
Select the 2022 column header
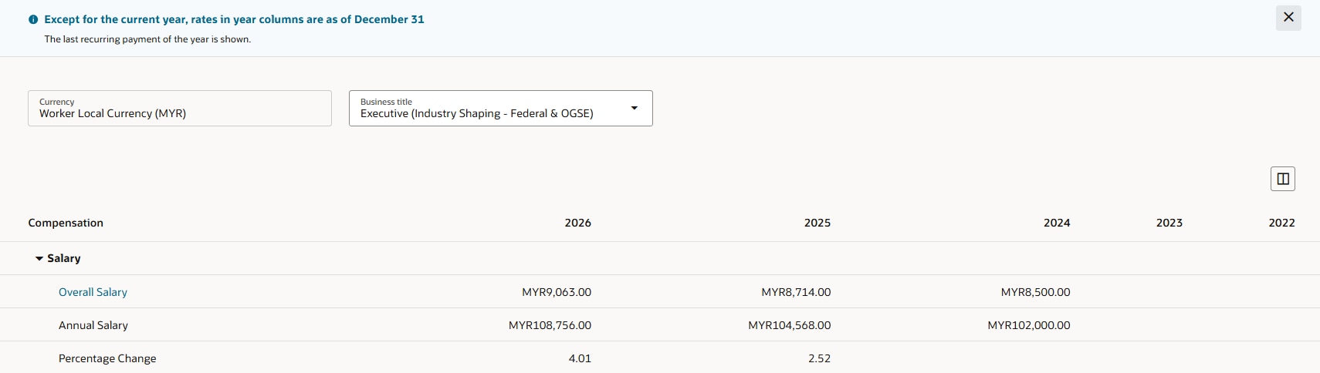(1281, 223)
